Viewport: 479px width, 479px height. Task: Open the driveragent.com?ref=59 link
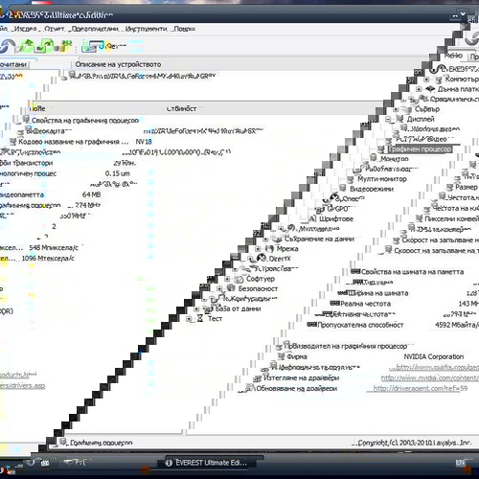click(421, 388)
